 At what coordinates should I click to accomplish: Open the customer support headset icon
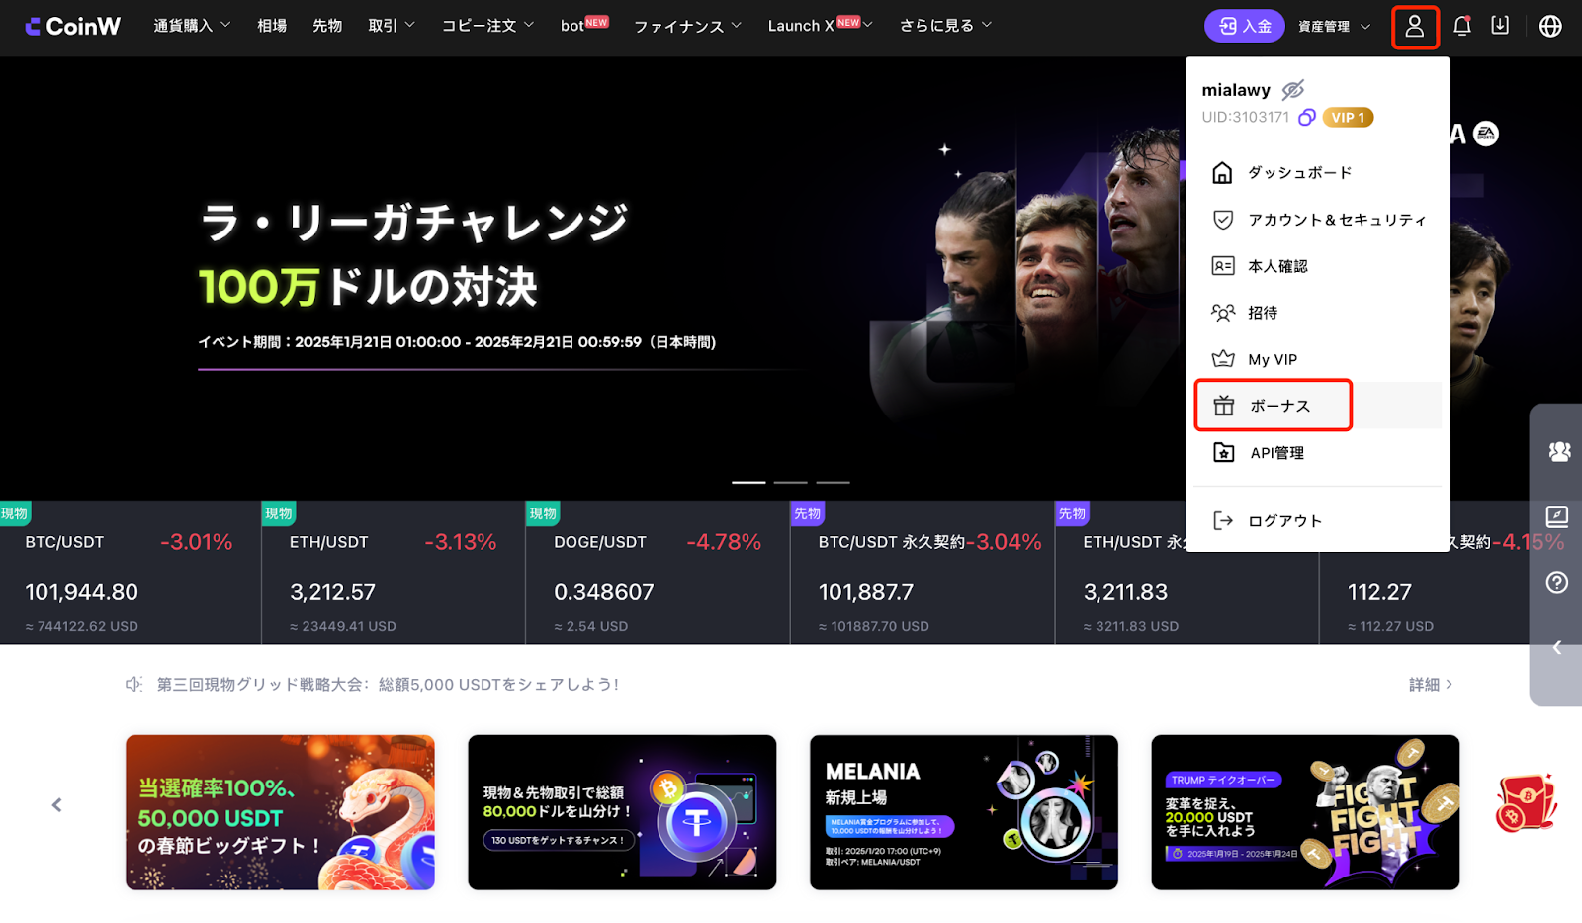tap(1559, 452)
